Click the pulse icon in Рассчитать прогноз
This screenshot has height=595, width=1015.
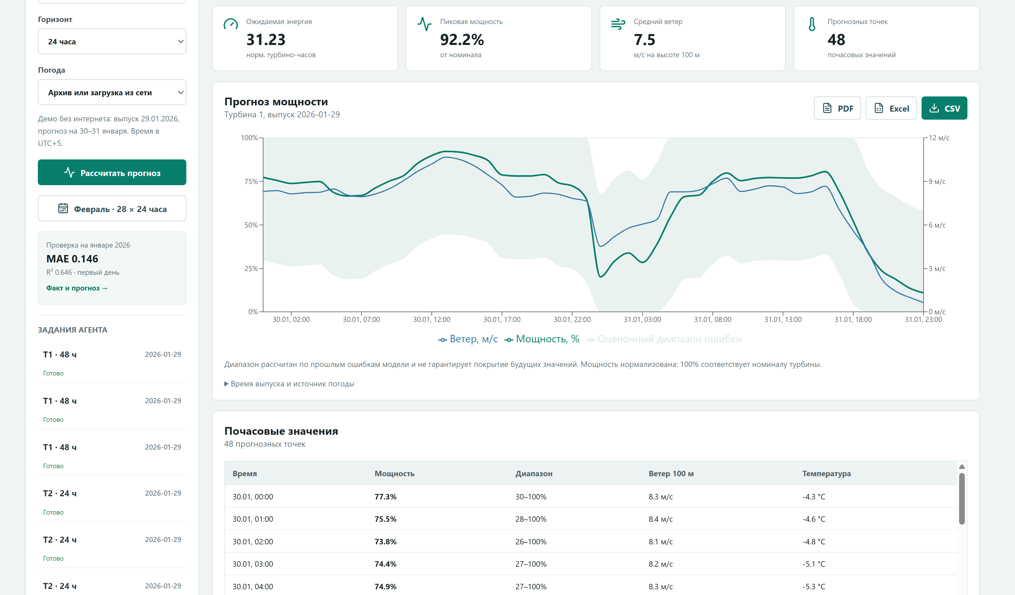point(69,173)
